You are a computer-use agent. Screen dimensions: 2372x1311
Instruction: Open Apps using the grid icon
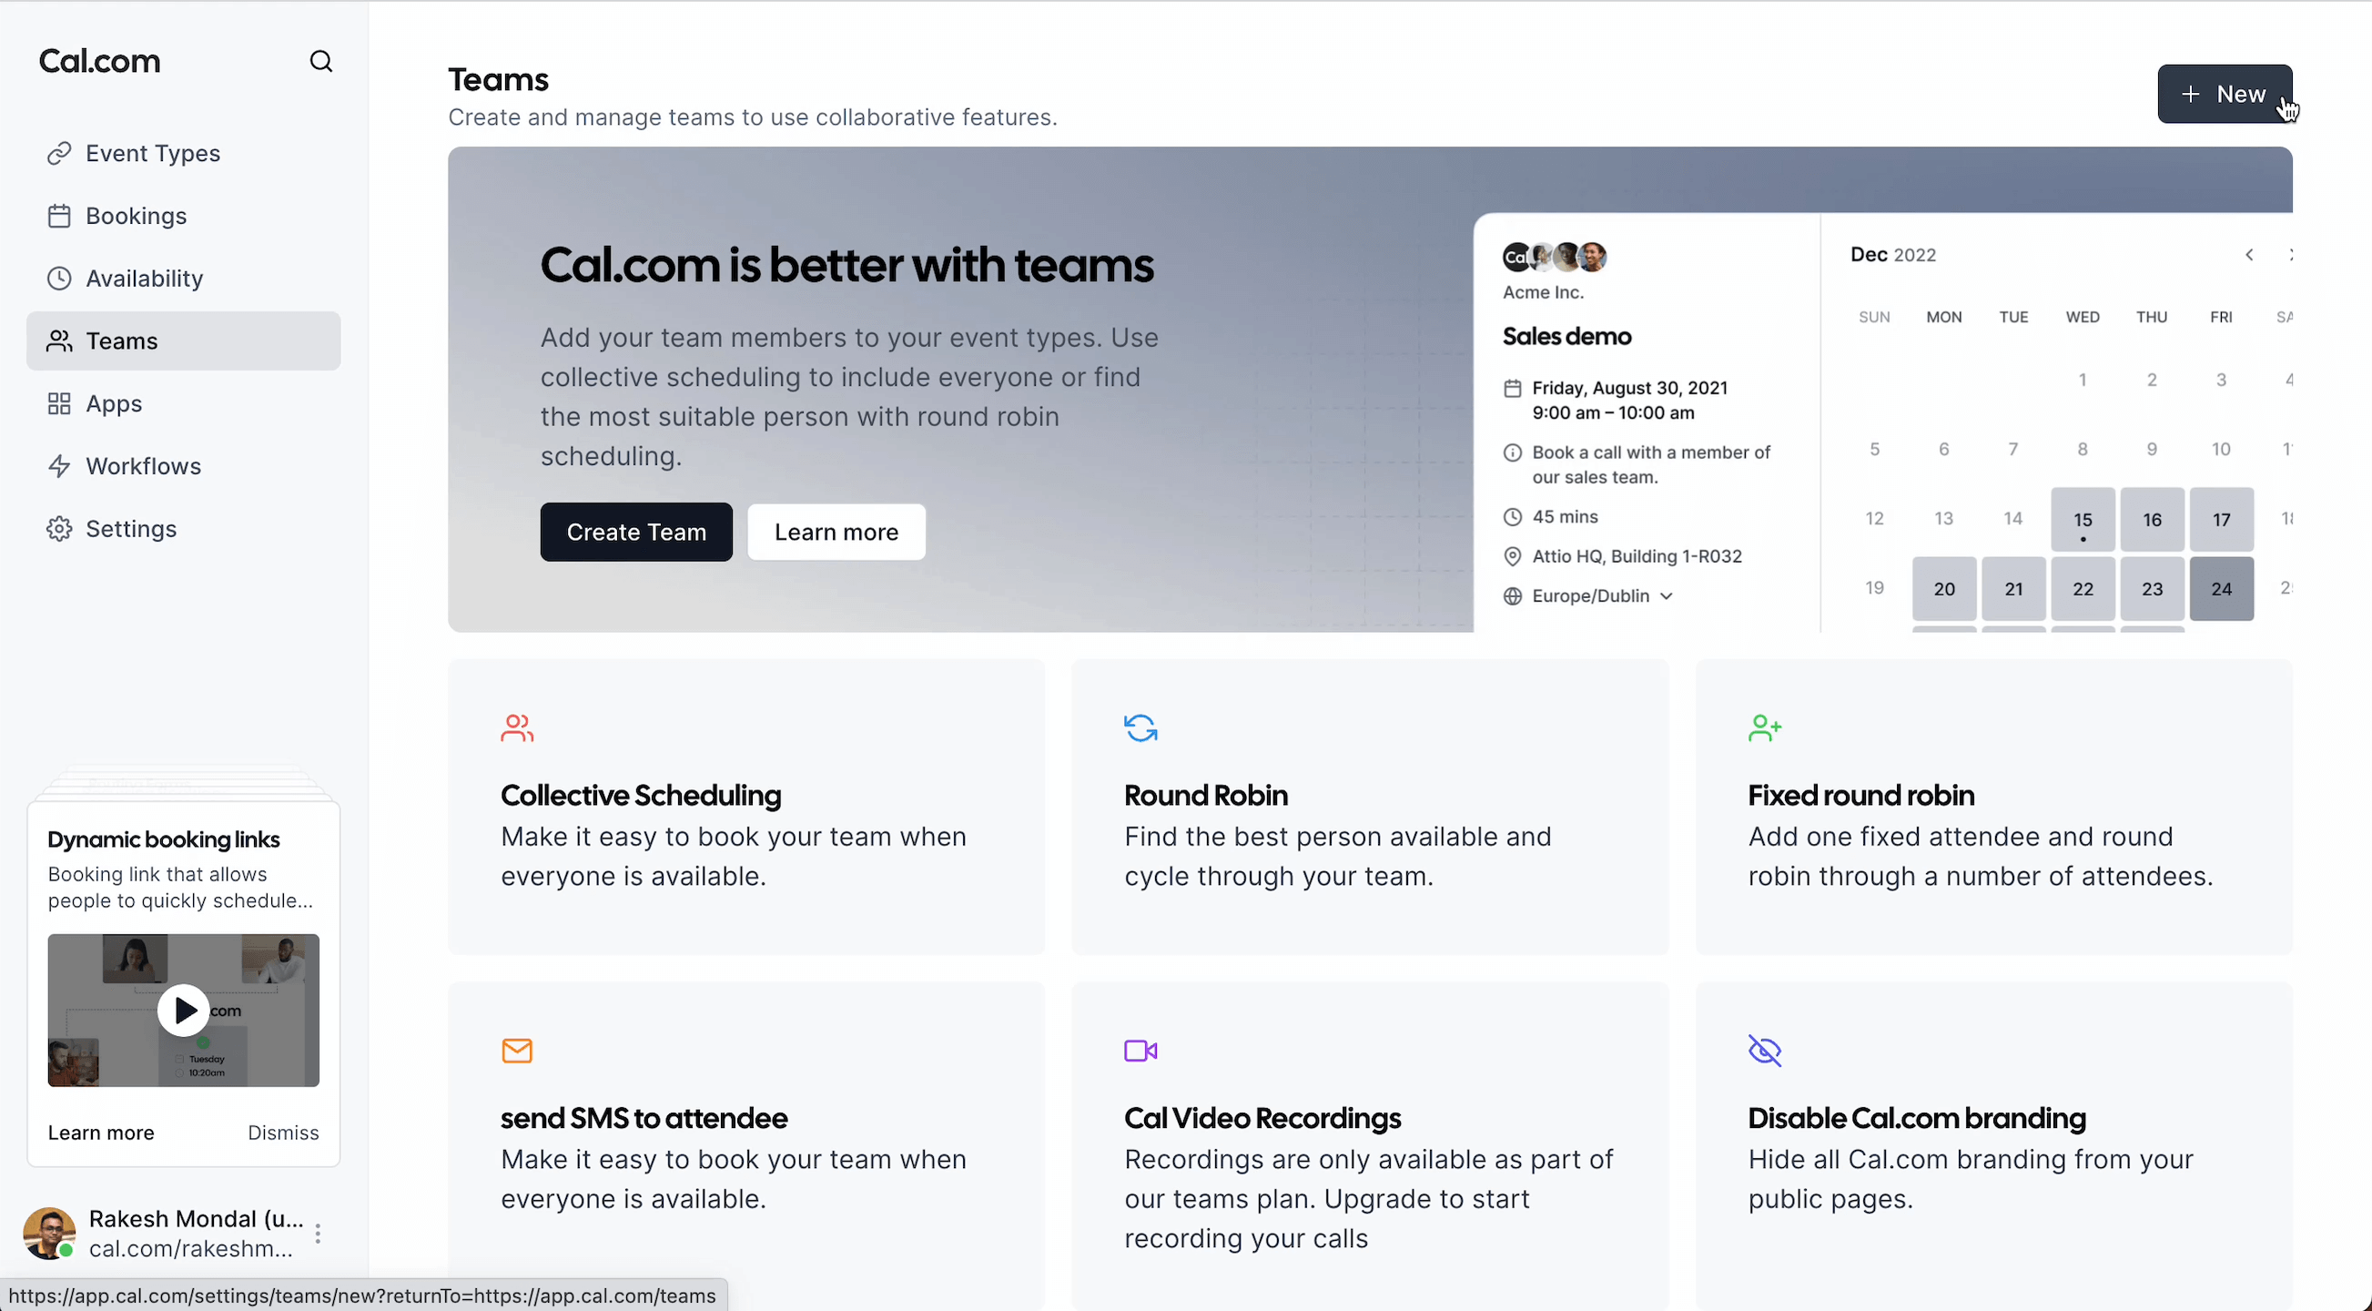tap(59, 403)
